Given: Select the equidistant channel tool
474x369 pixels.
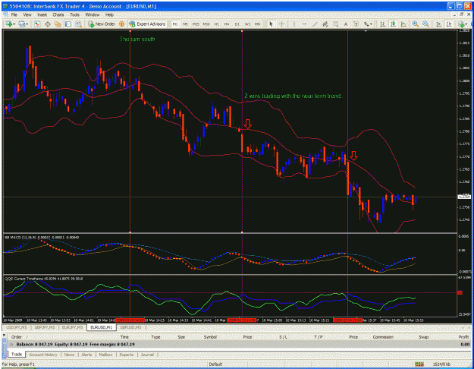Looking at the screenshot, I should click(x=325, y=24).
